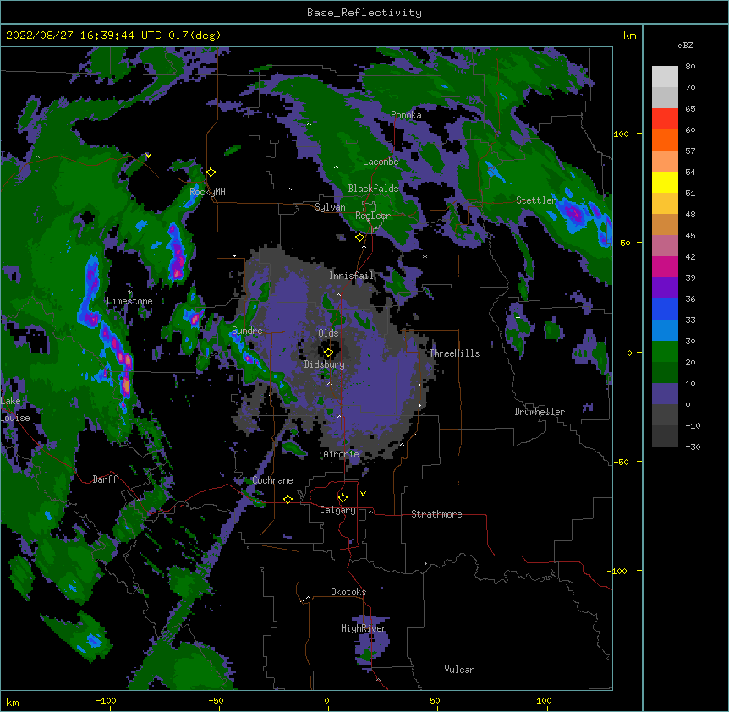The image size is (729, 712).
Task: Click the 100 tick label on vertical axis
Action: coord(621,134)
